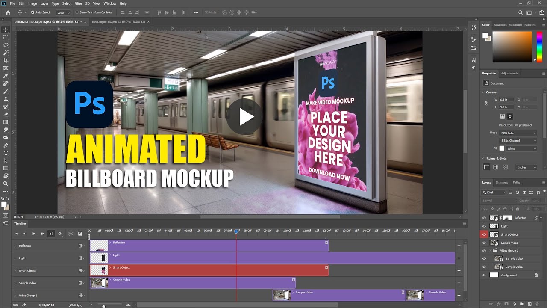Click the timeline transition icon
This screenshot has height=308, width=547.
click(80, 234)
